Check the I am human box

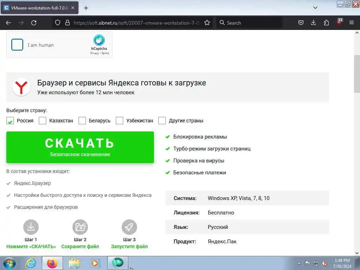pos(17,45)
